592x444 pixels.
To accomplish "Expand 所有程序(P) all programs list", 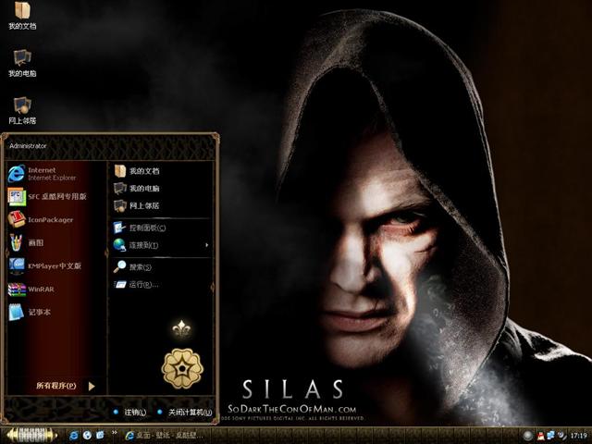I will pos(65,386).
